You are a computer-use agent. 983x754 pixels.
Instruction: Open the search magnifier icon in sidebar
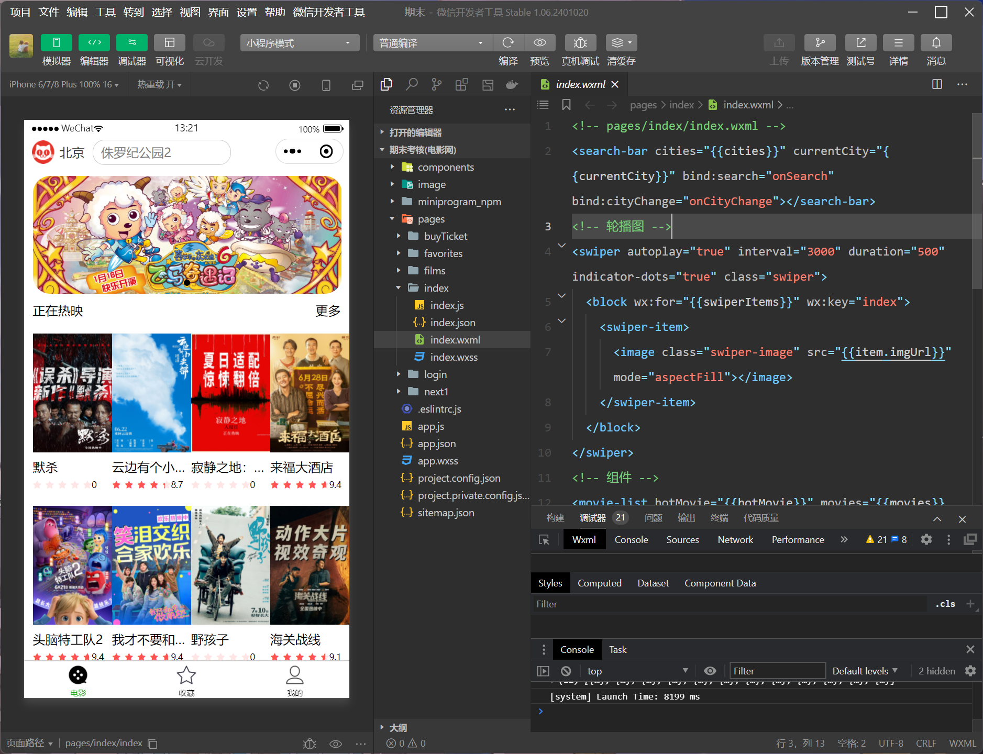point(412,84)
